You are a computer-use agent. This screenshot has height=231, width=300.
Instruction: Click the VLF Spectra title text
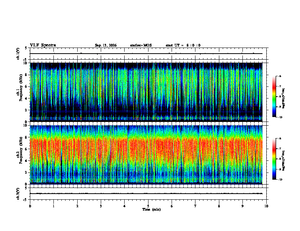43,45
